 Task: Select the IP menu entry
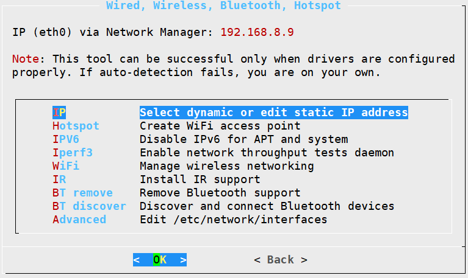point(59,113)
